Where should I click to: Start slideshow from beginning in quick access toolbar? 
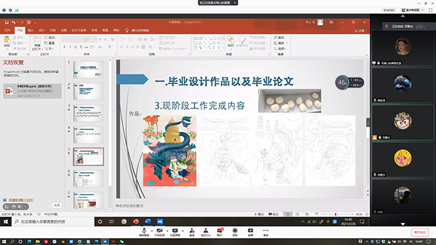[x=29, y=22]
